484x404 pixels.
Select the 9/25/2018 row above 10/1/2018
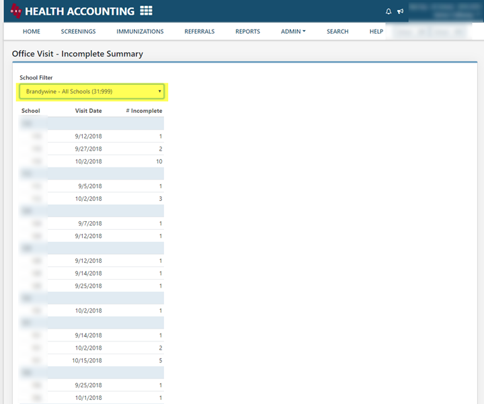tap(91, 385)
